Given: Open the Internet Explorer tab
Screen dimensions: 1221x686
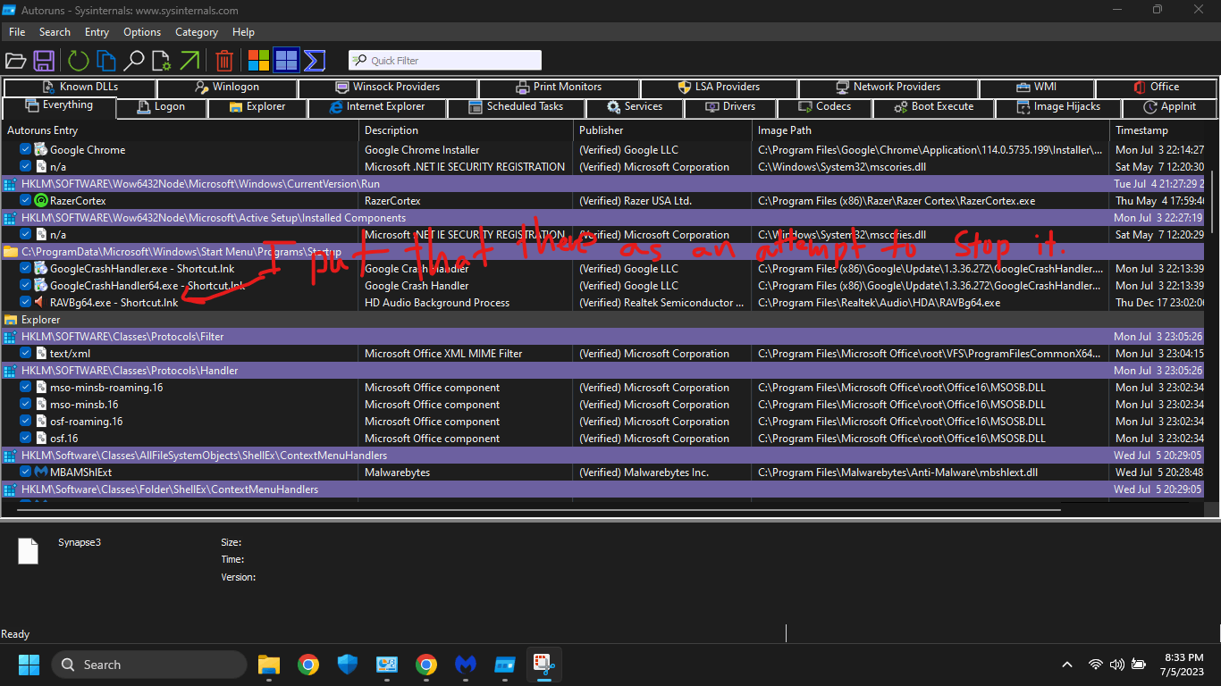Looking at the screenshot, I should (x=377, y=106).
